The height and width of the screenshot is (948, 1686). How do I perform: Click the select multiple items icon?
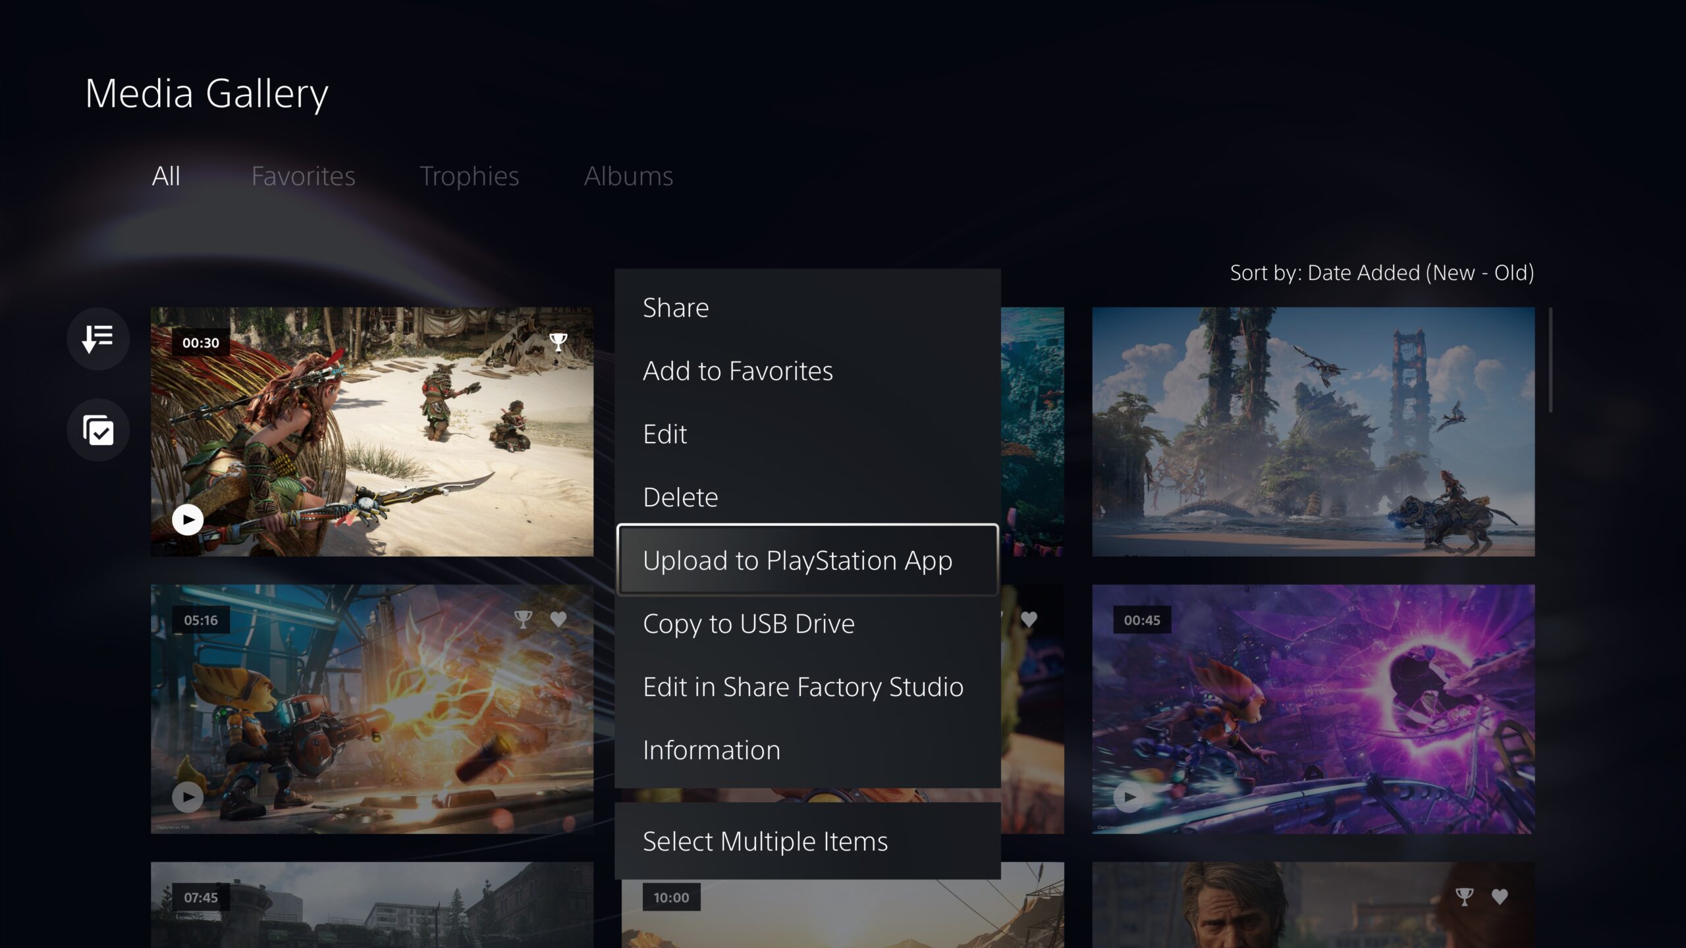tap(98, 429)
